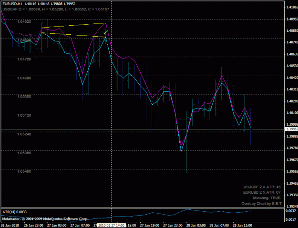
Task: Click price scale value 1.41065
Action: click(x=292, y=7)
